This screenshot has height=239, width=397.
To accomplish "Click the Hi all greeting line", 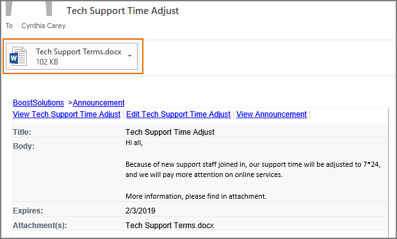I will [x=134, y=143].
